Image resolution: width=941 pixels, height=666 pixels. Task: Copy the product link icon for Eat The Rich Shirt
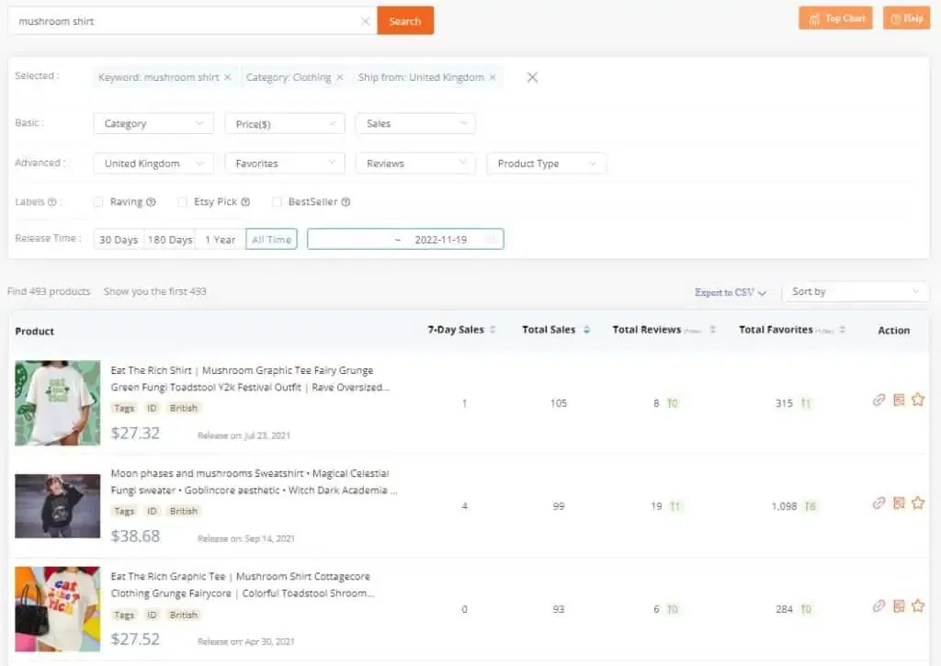coord(879,400)
